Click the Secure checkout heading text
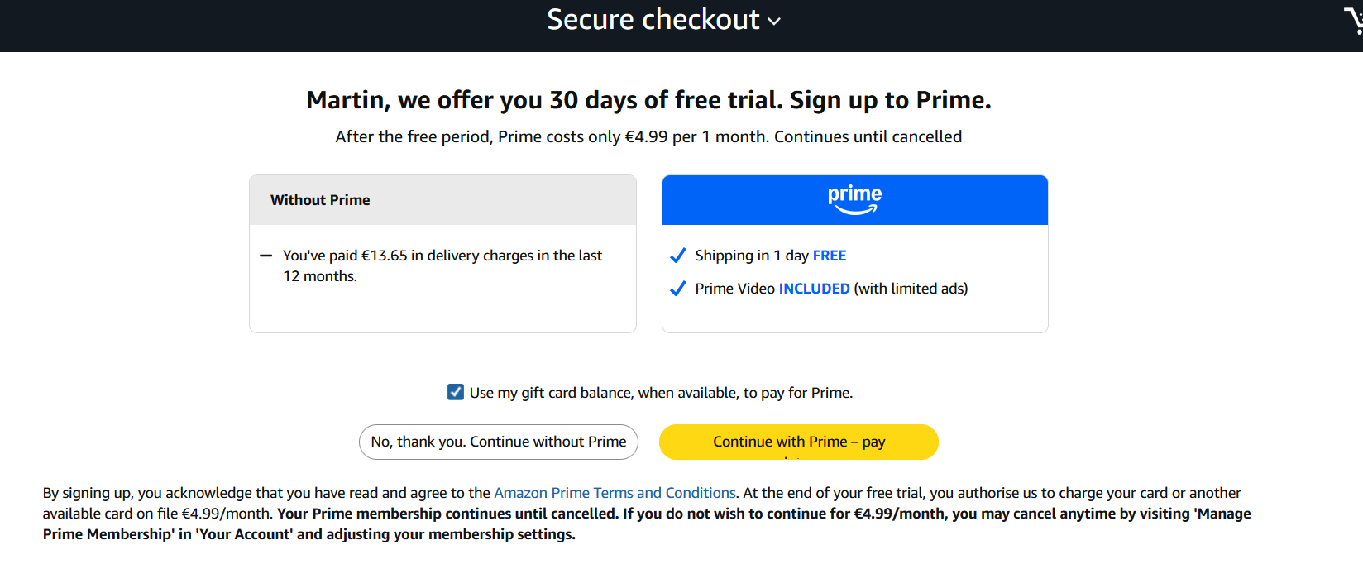 [x=653, y=19]
